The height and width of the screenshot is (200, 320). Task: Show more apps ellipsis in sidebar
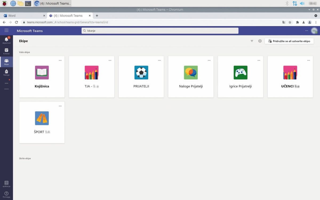(6, 83)
